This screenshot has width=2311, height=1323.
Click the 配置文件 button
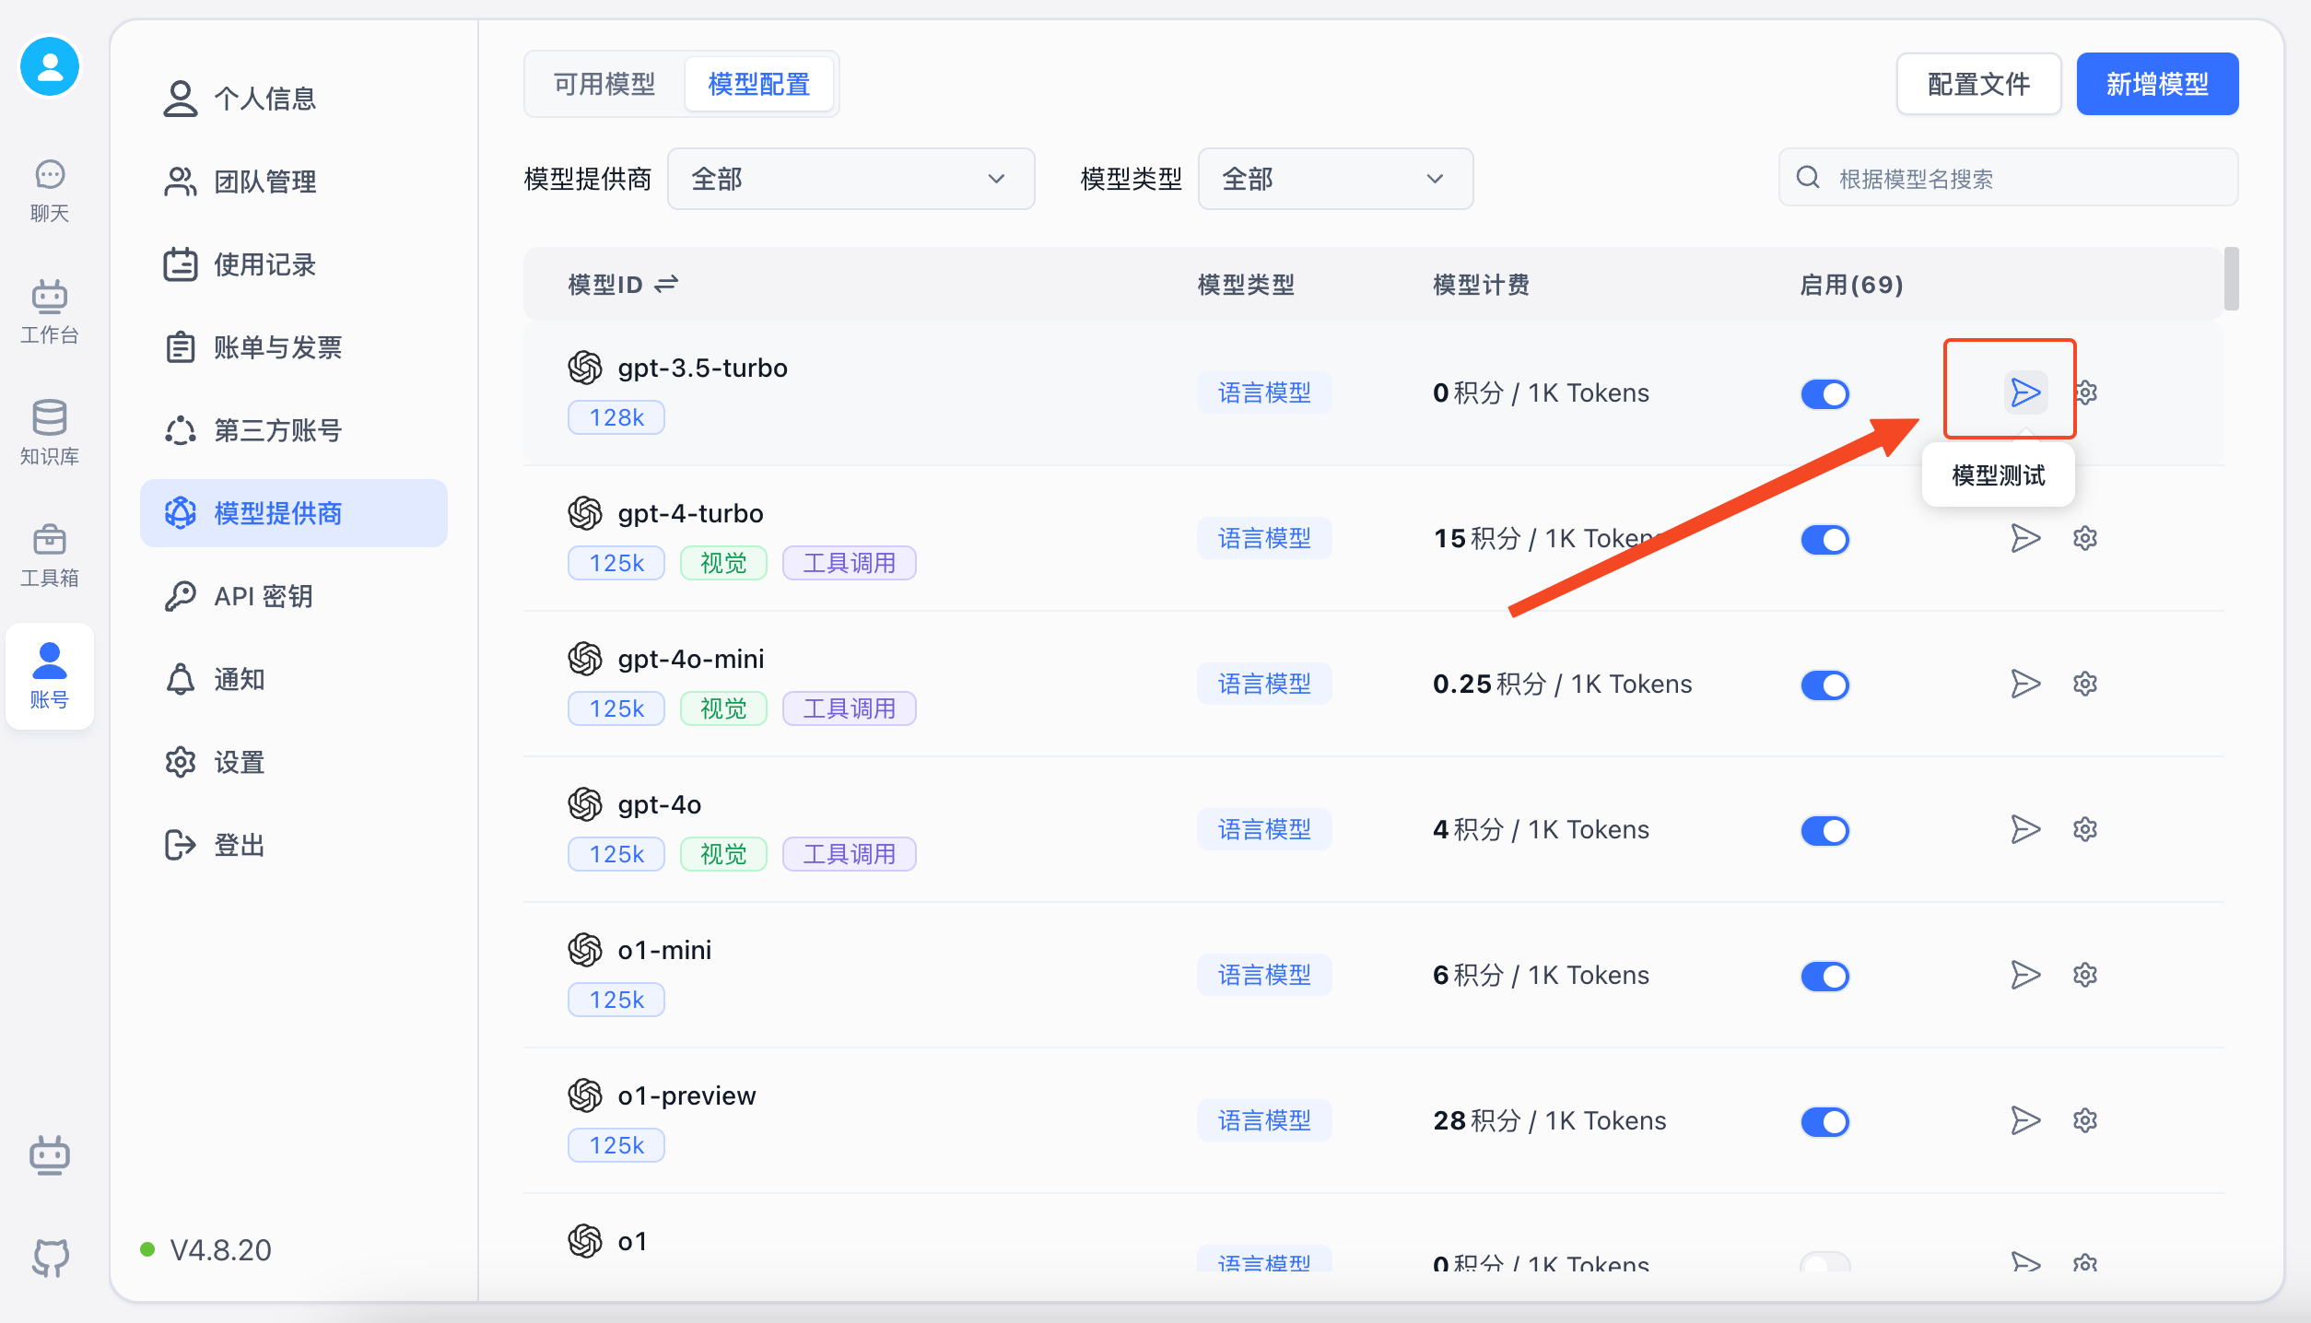1977,85
